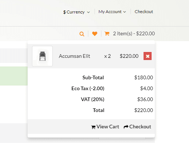Go to Checkout in the top navigation
Viewport: 189px width, 148px height.
[144, 12]
